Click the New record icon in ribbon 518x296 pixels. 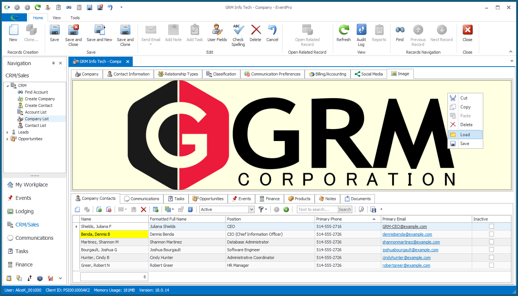point(13,30)
